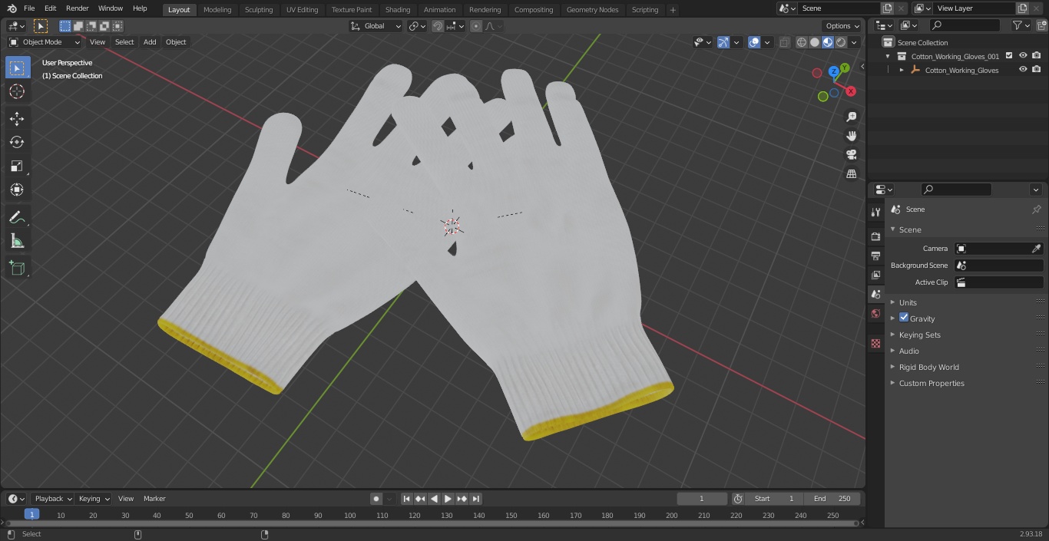Select the Scale tool

click(17, 166)
